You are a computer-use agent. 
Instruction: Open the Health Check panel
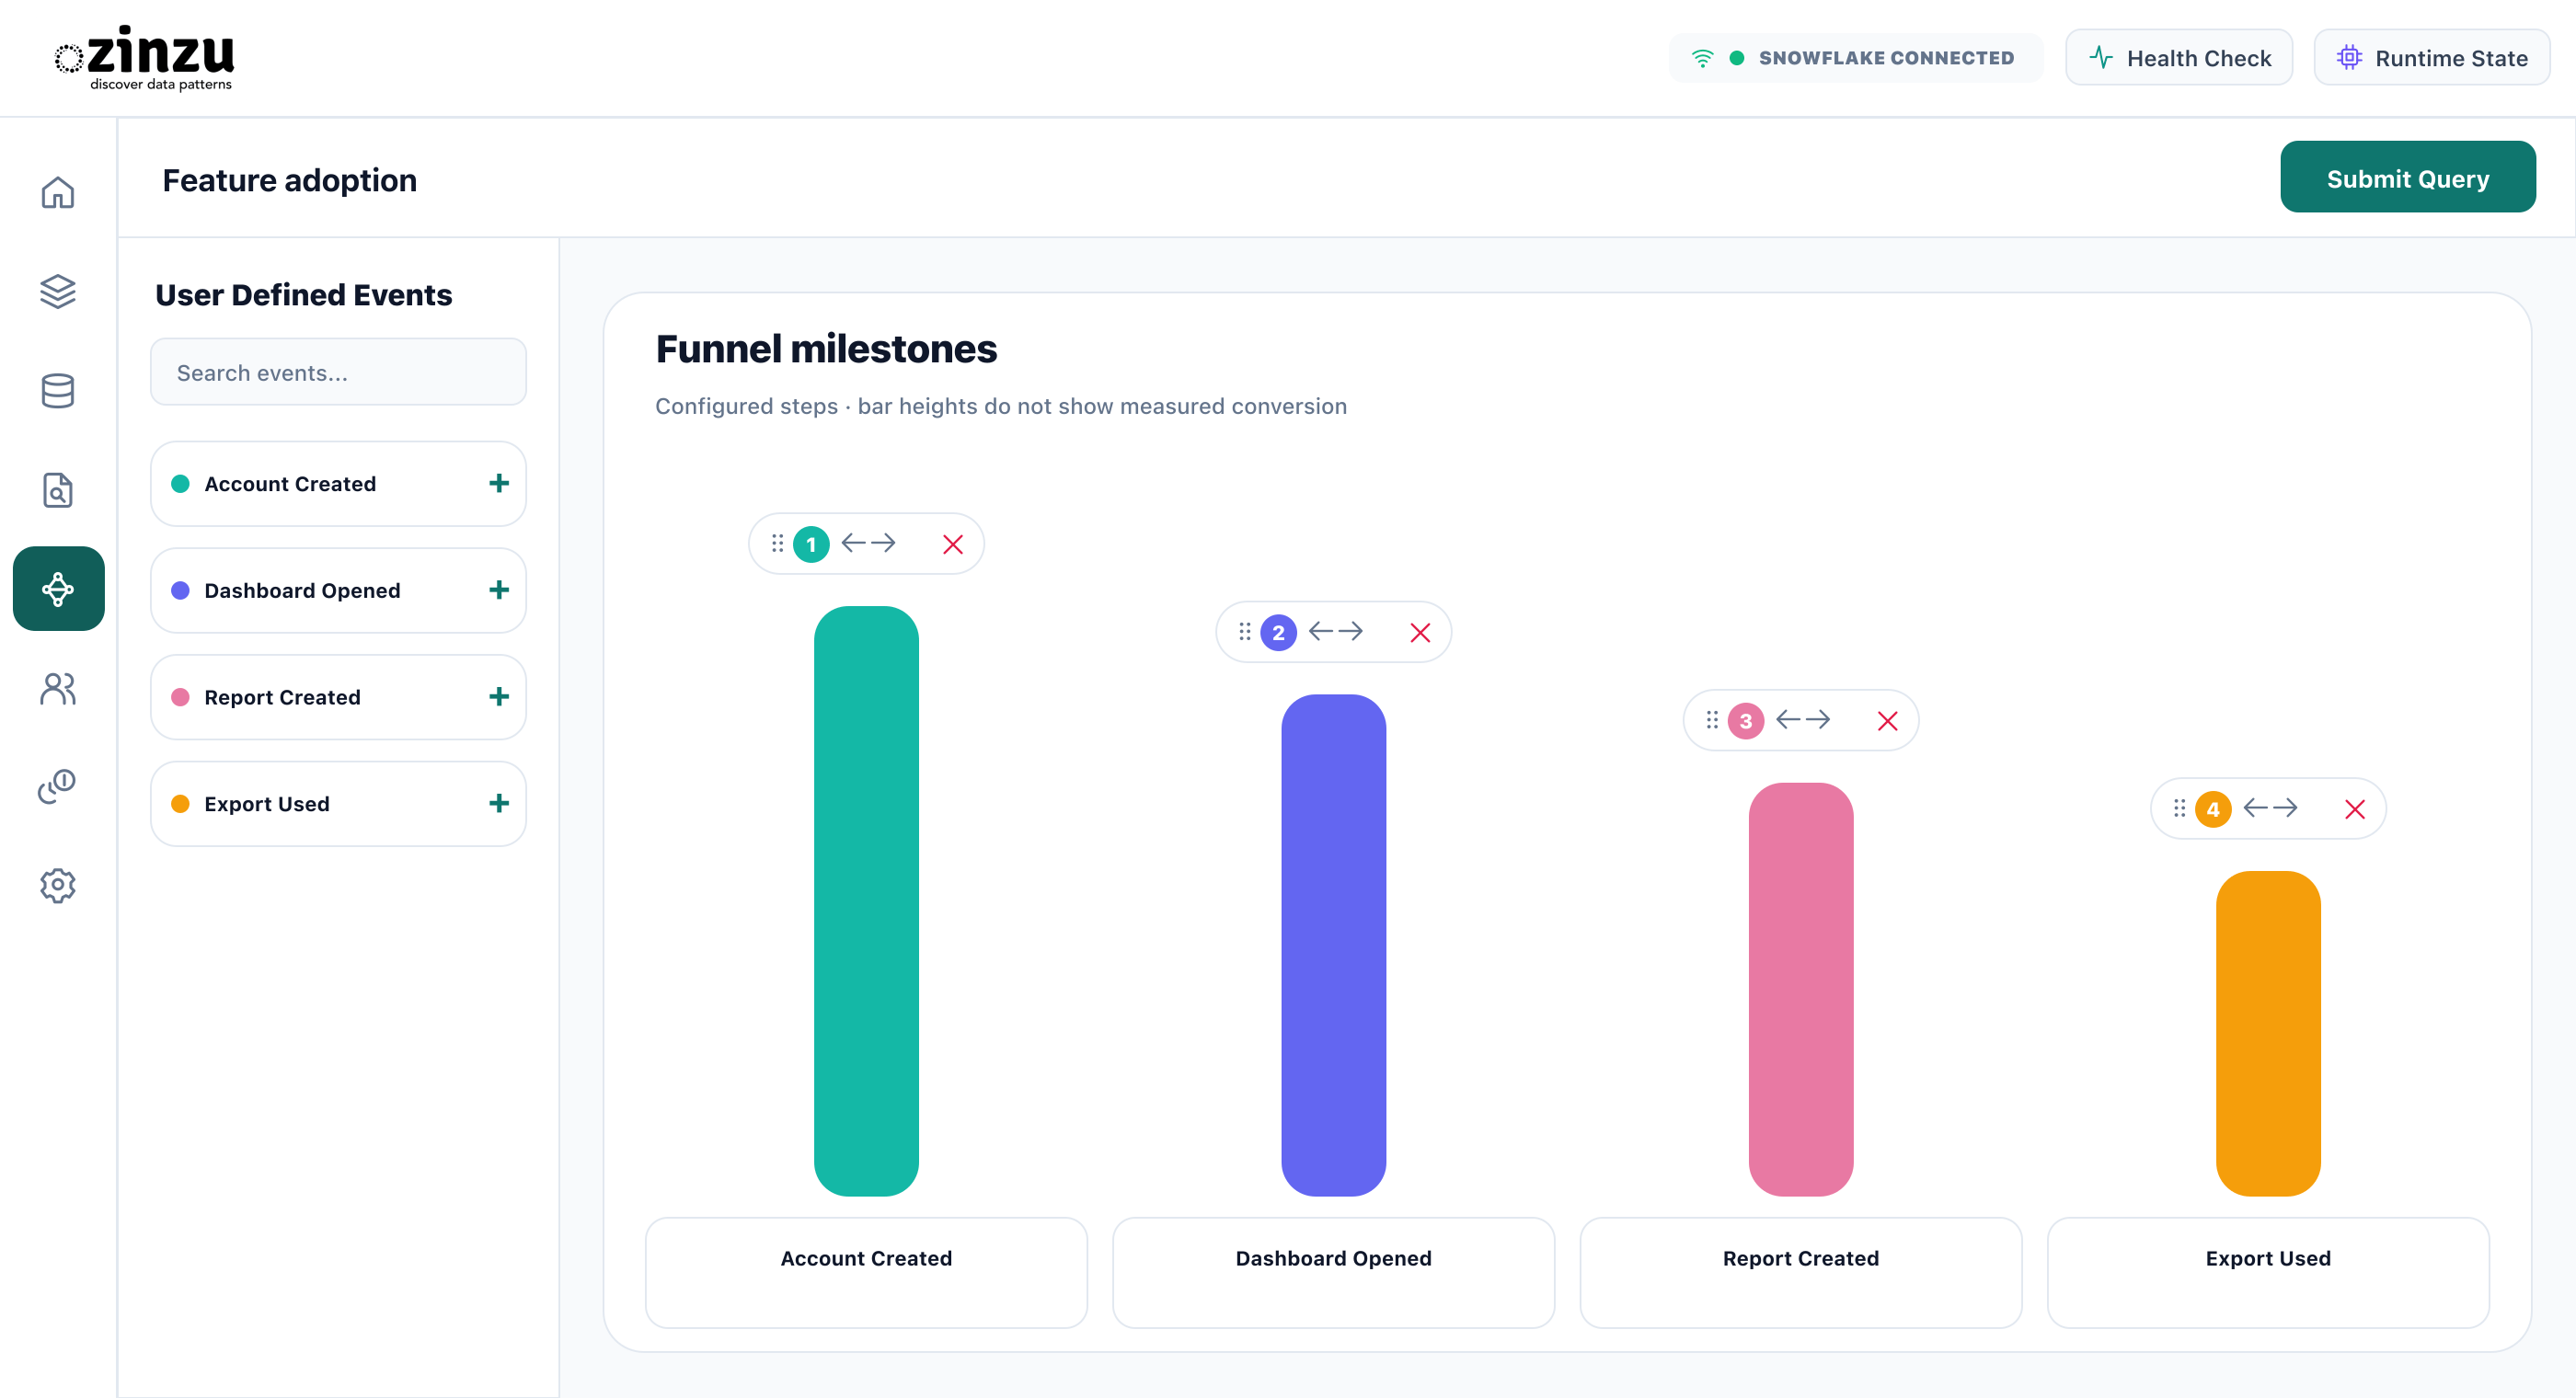tap(2179, 58)
